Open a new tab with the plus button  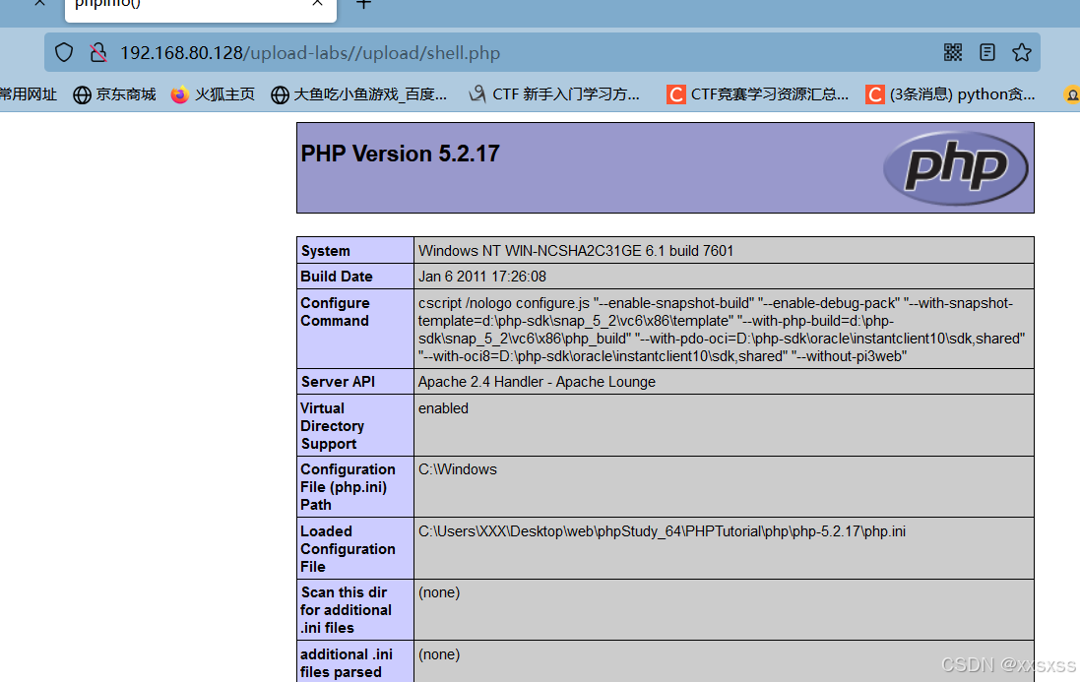click(x=363, y=6)
